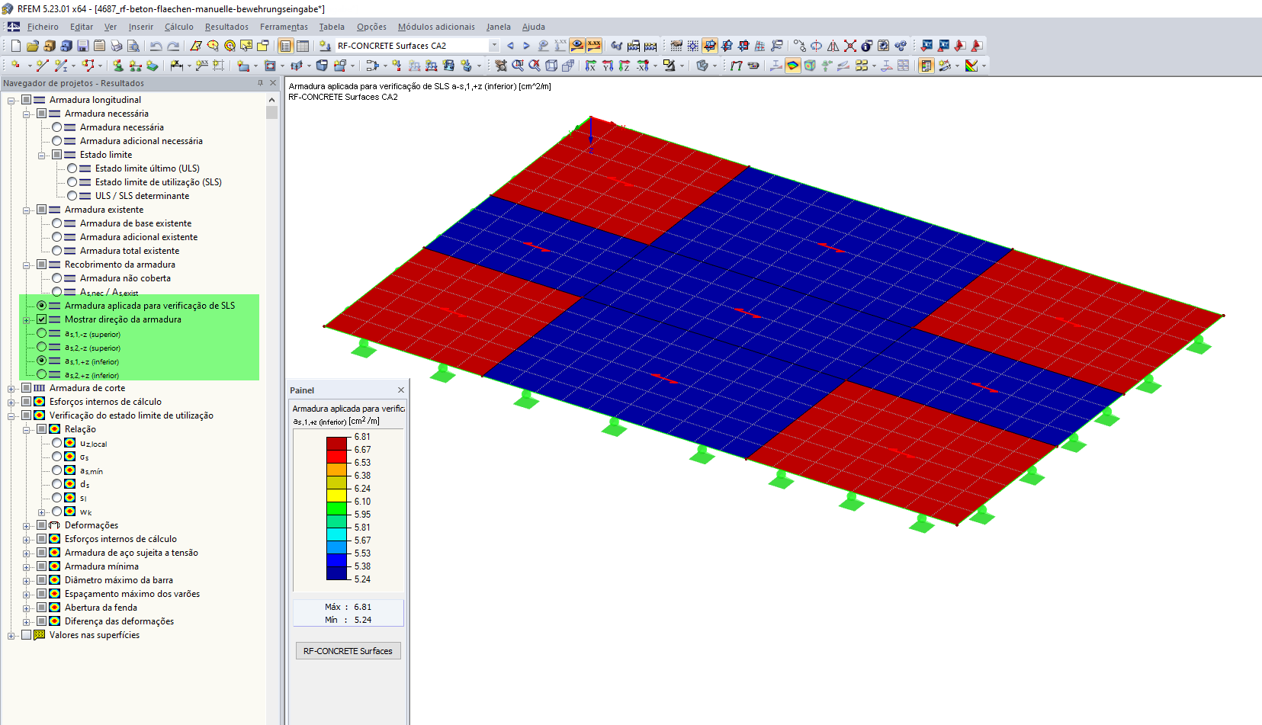Image resolution: width=1262 pixels, height=725 pixels.
Task: Click the printer icon
Action: click(116, 46)
